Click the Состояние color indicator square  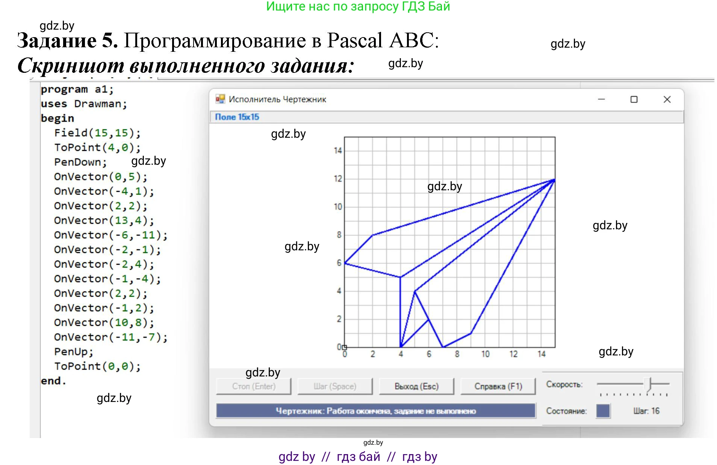(x=603, y=411)
